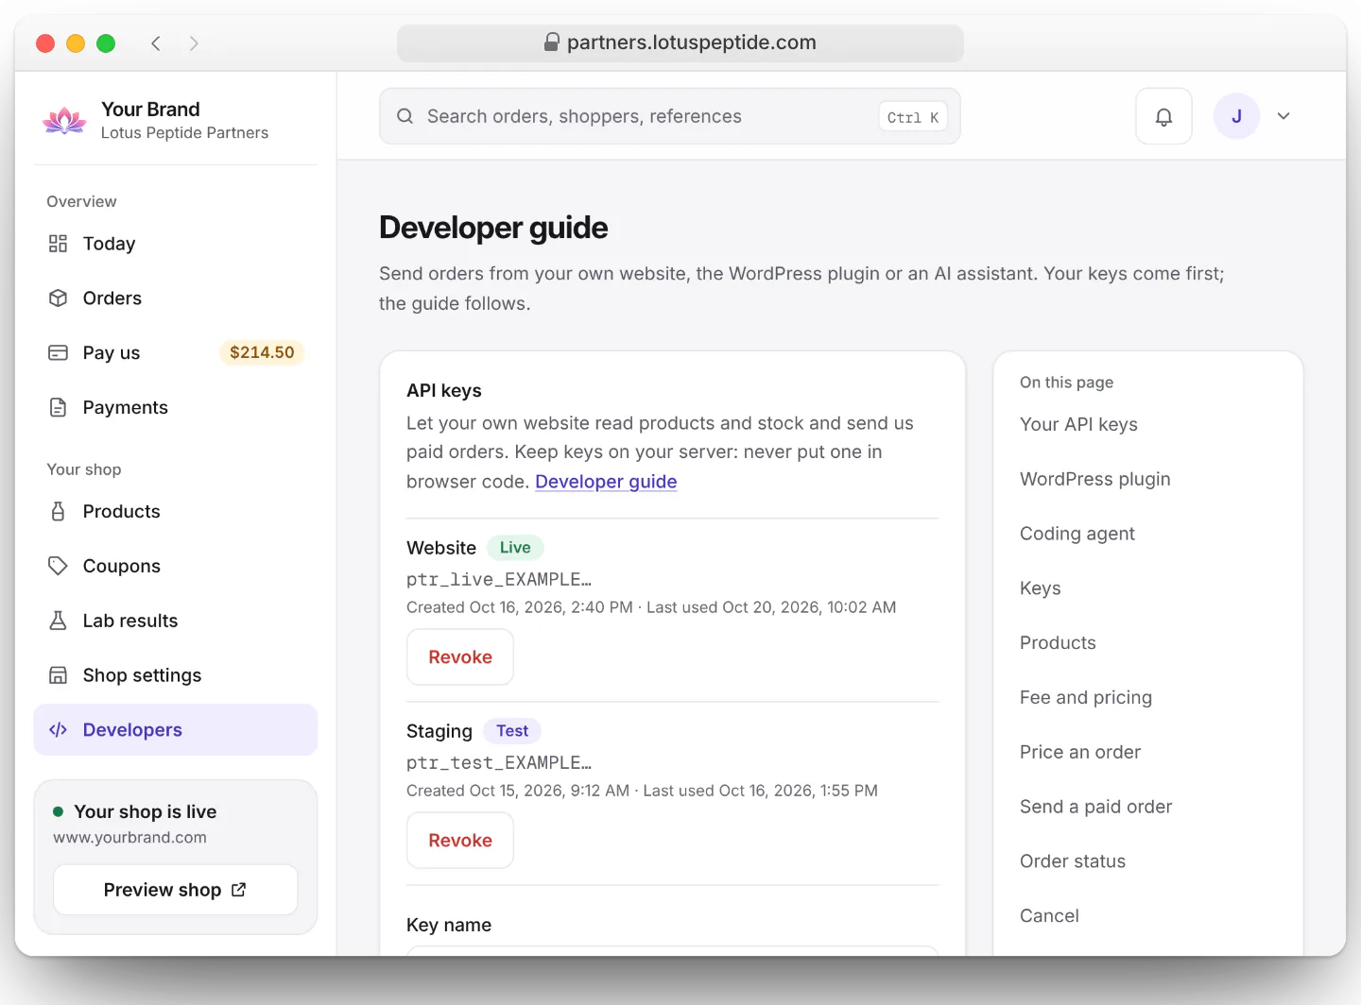Open notifications bell
The image size is (1361, 1005).
coord(1163,116)
